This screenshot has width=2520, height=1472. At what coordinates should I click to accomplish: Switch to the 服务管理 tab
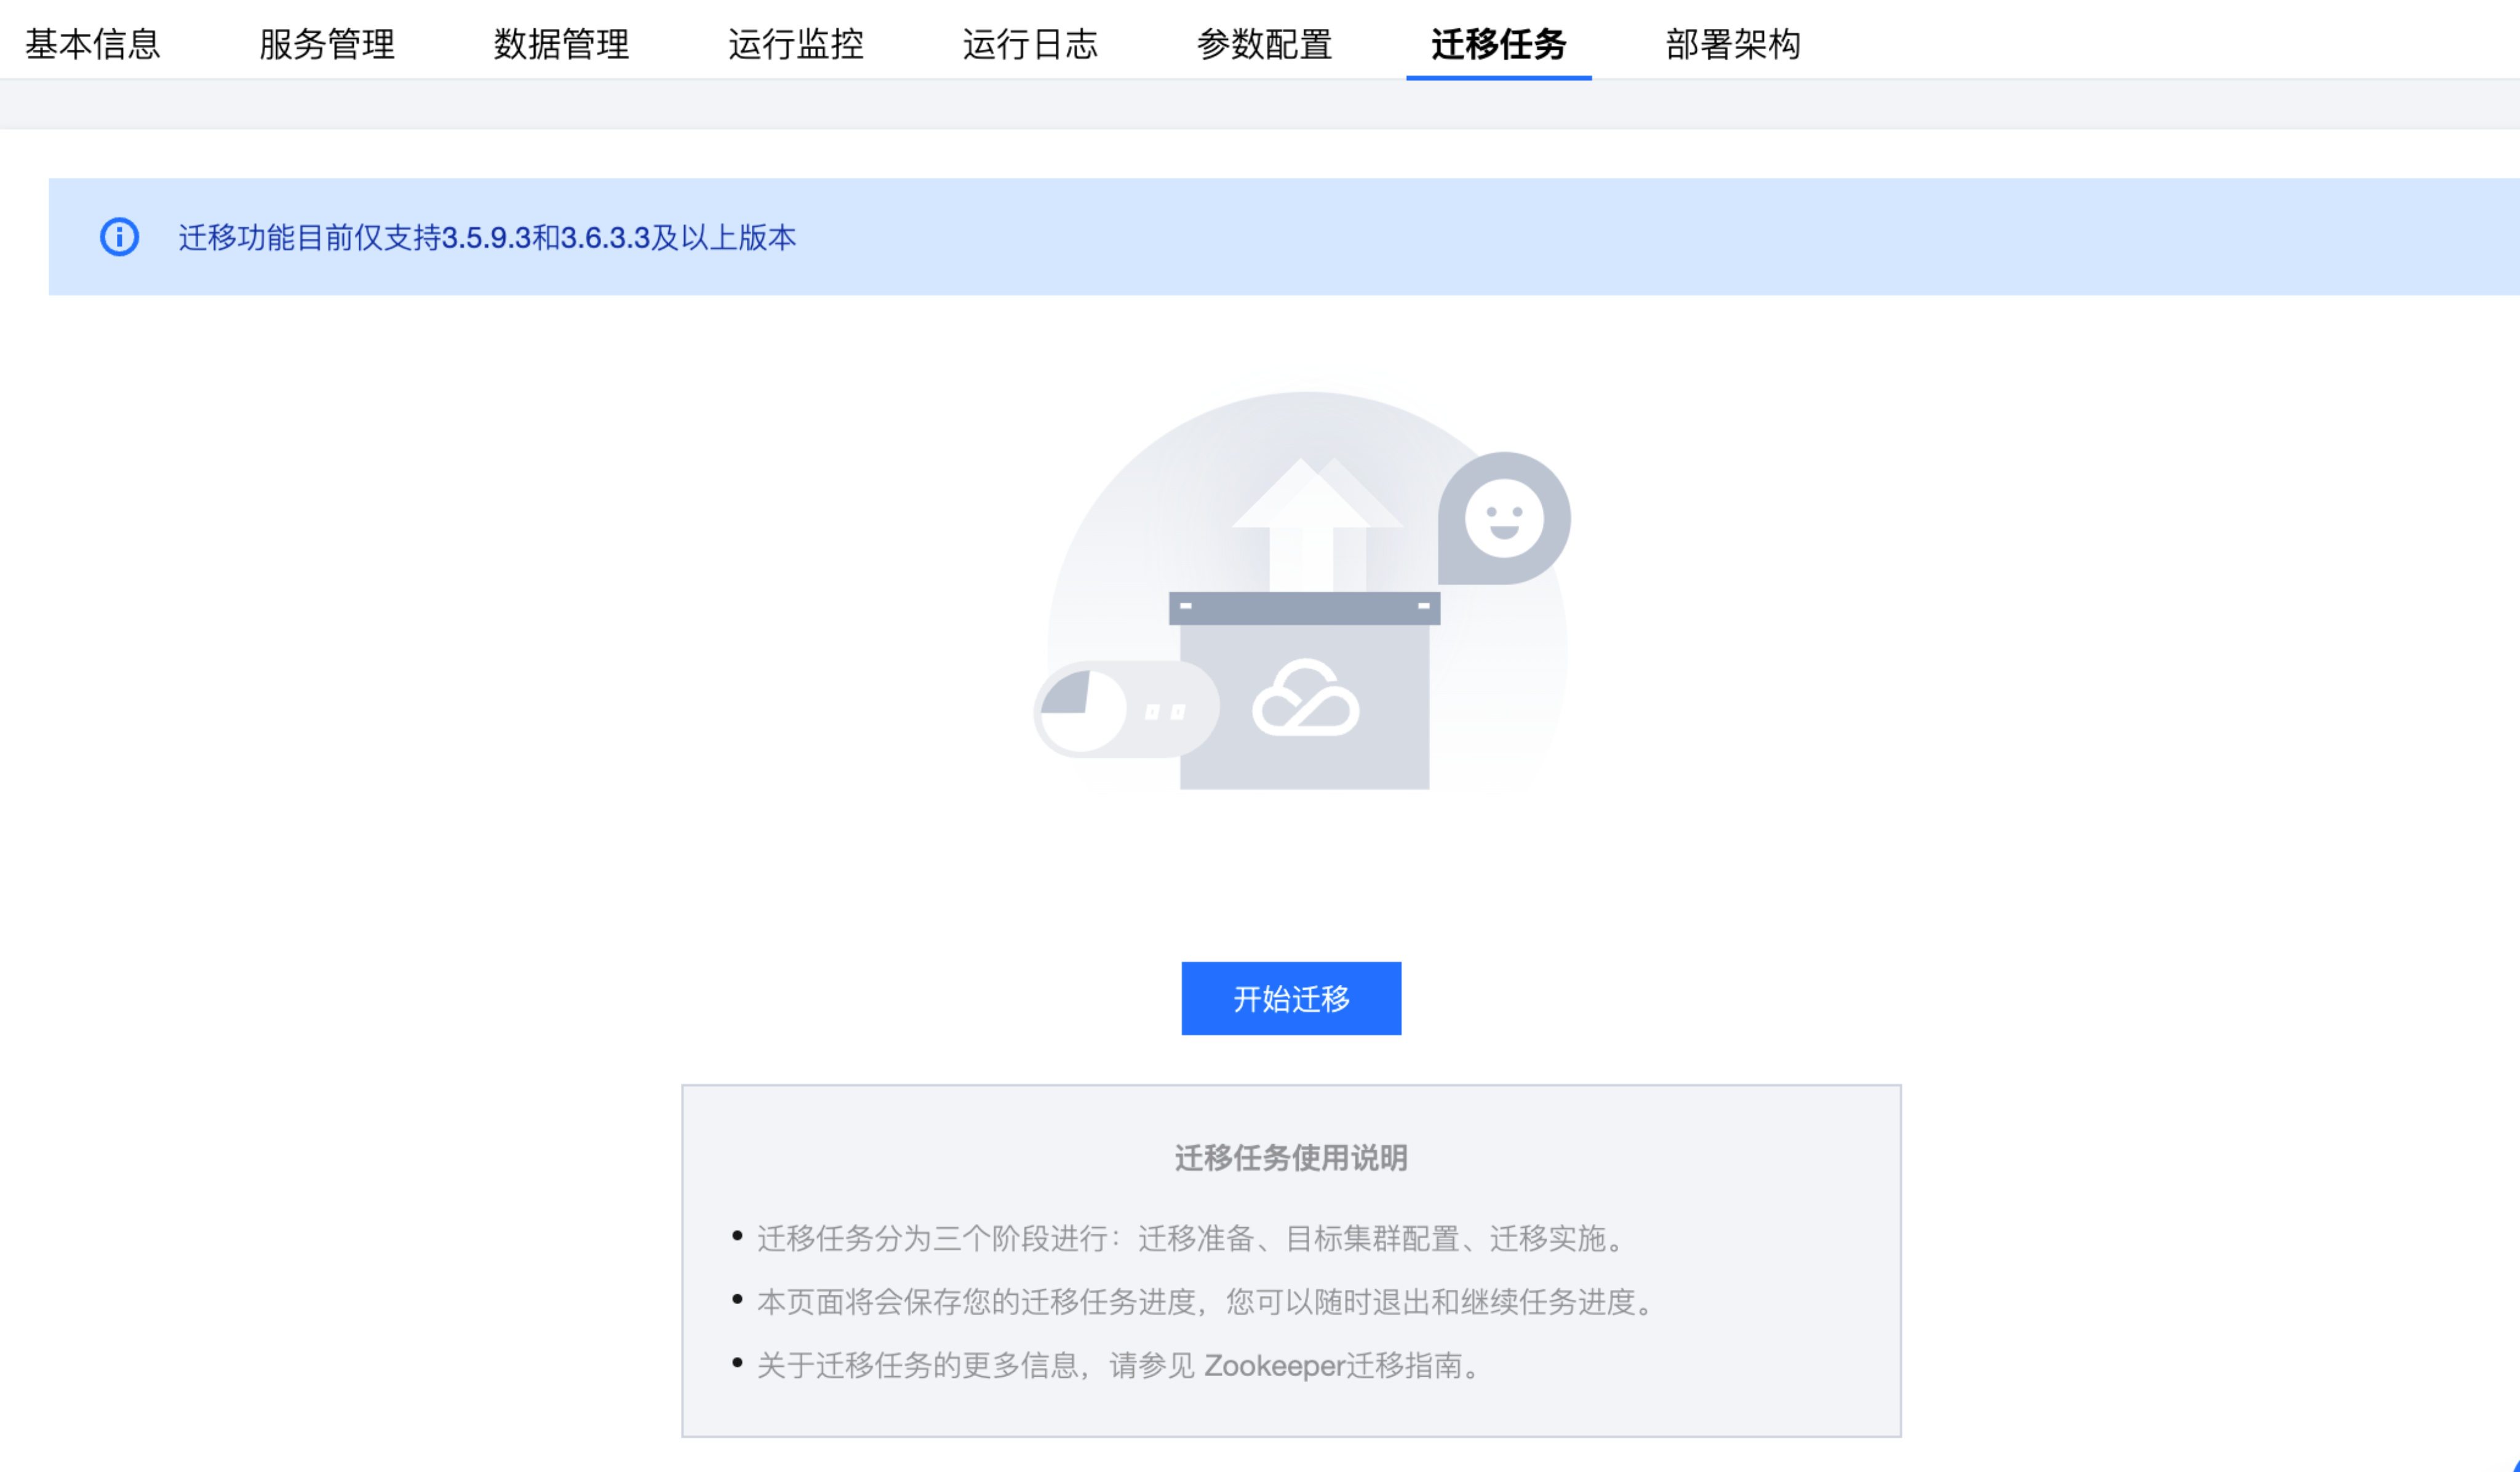(x=327, y=44)
